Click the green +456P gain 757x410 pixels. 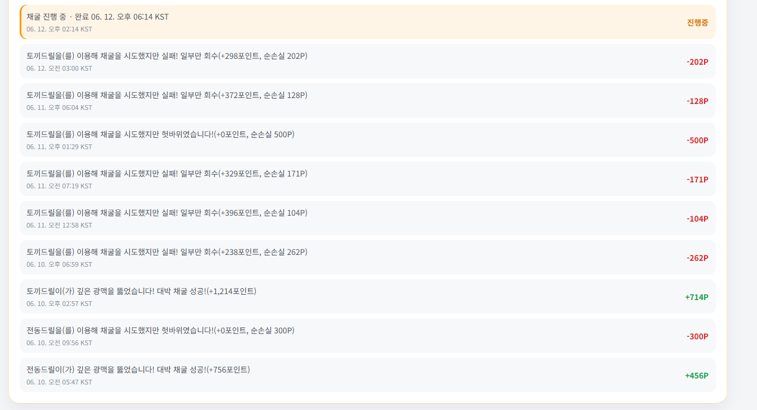coord(697,376)
